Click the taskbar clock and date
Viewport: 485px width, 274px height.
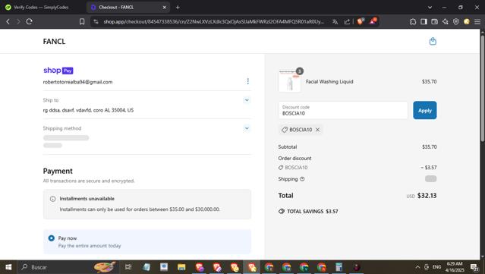pyautogui.click(x=455, y=267)
